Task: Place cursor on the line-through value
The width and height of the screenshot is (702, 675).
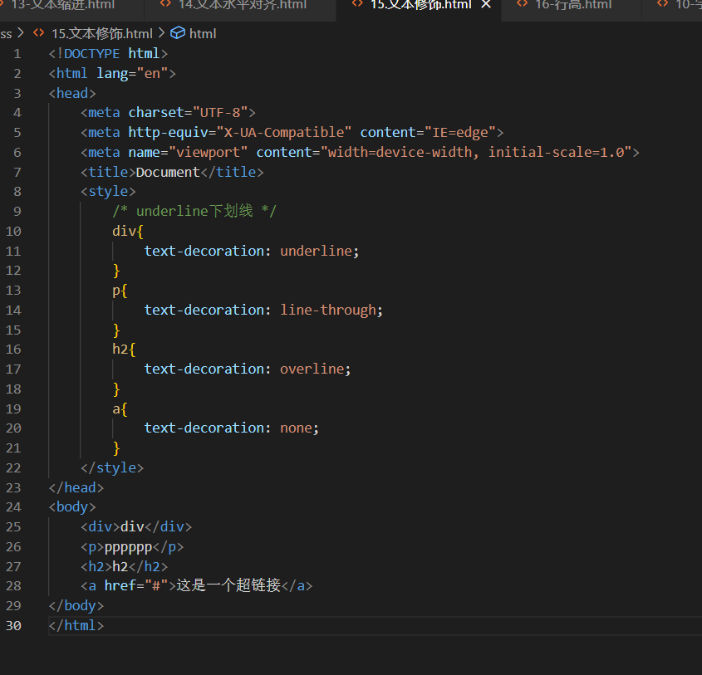Action: tap(328, 310)
